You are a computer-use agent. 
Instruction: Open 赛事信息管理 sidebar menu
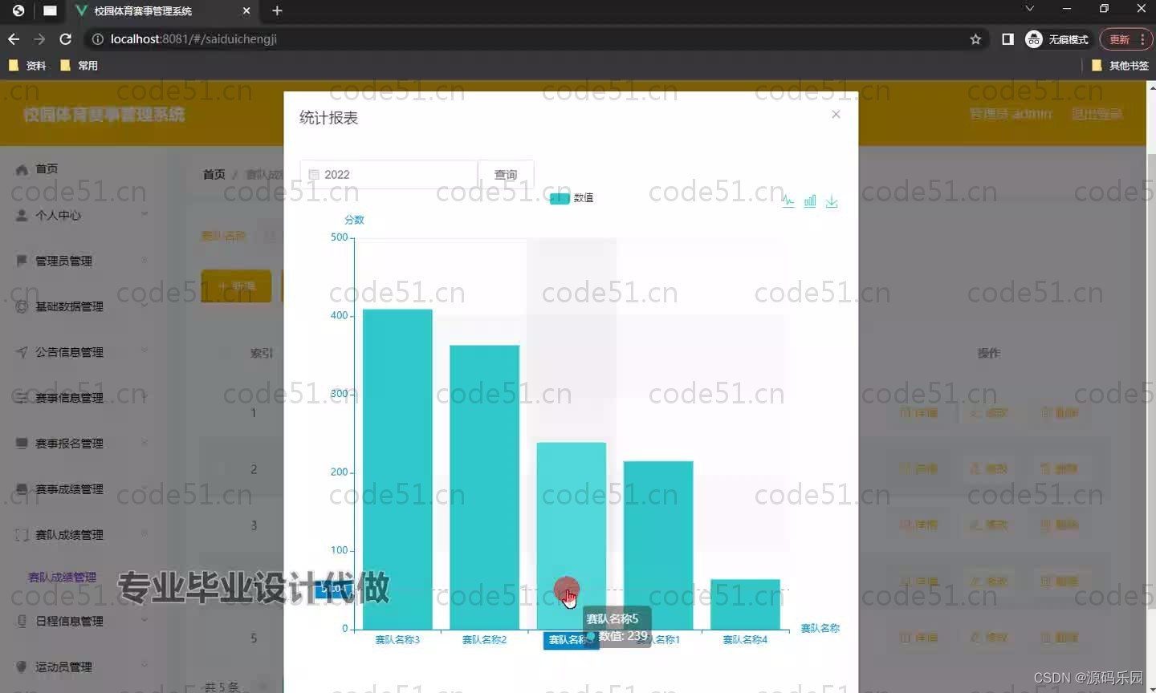click(69, 398)
